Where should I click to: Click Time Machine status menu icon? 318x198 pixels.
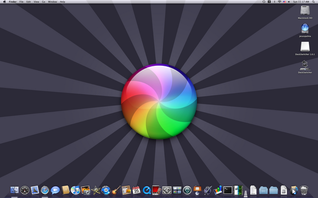tap(264, 1)
